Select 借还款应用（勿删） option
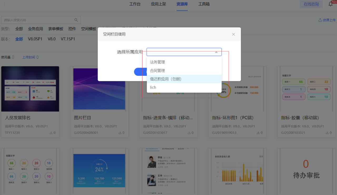The width and height of the screenshot is (337, 195). pyautogui.click(x=184, y=79)
